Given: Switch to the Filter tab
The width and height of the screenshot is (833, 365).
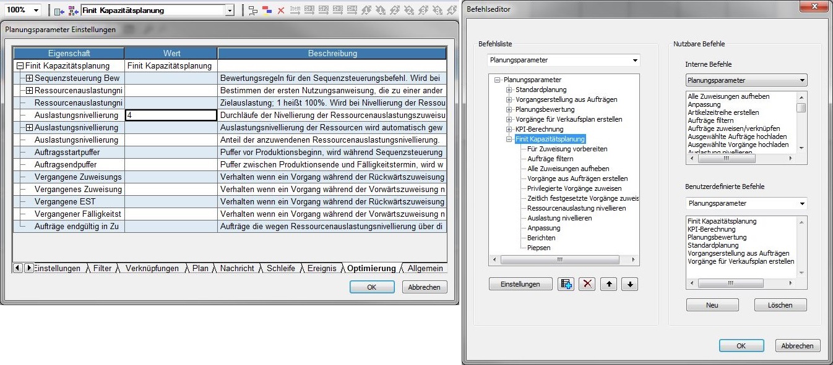Looking at the screenshot, I should pyautogui.click(x=102, y=269).
